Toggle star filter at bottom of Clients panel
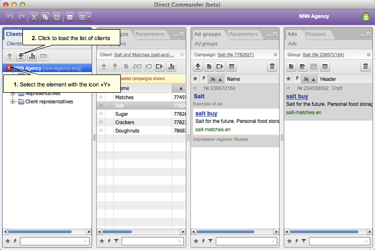Screen dimensions: 375x250 [8, 241]
